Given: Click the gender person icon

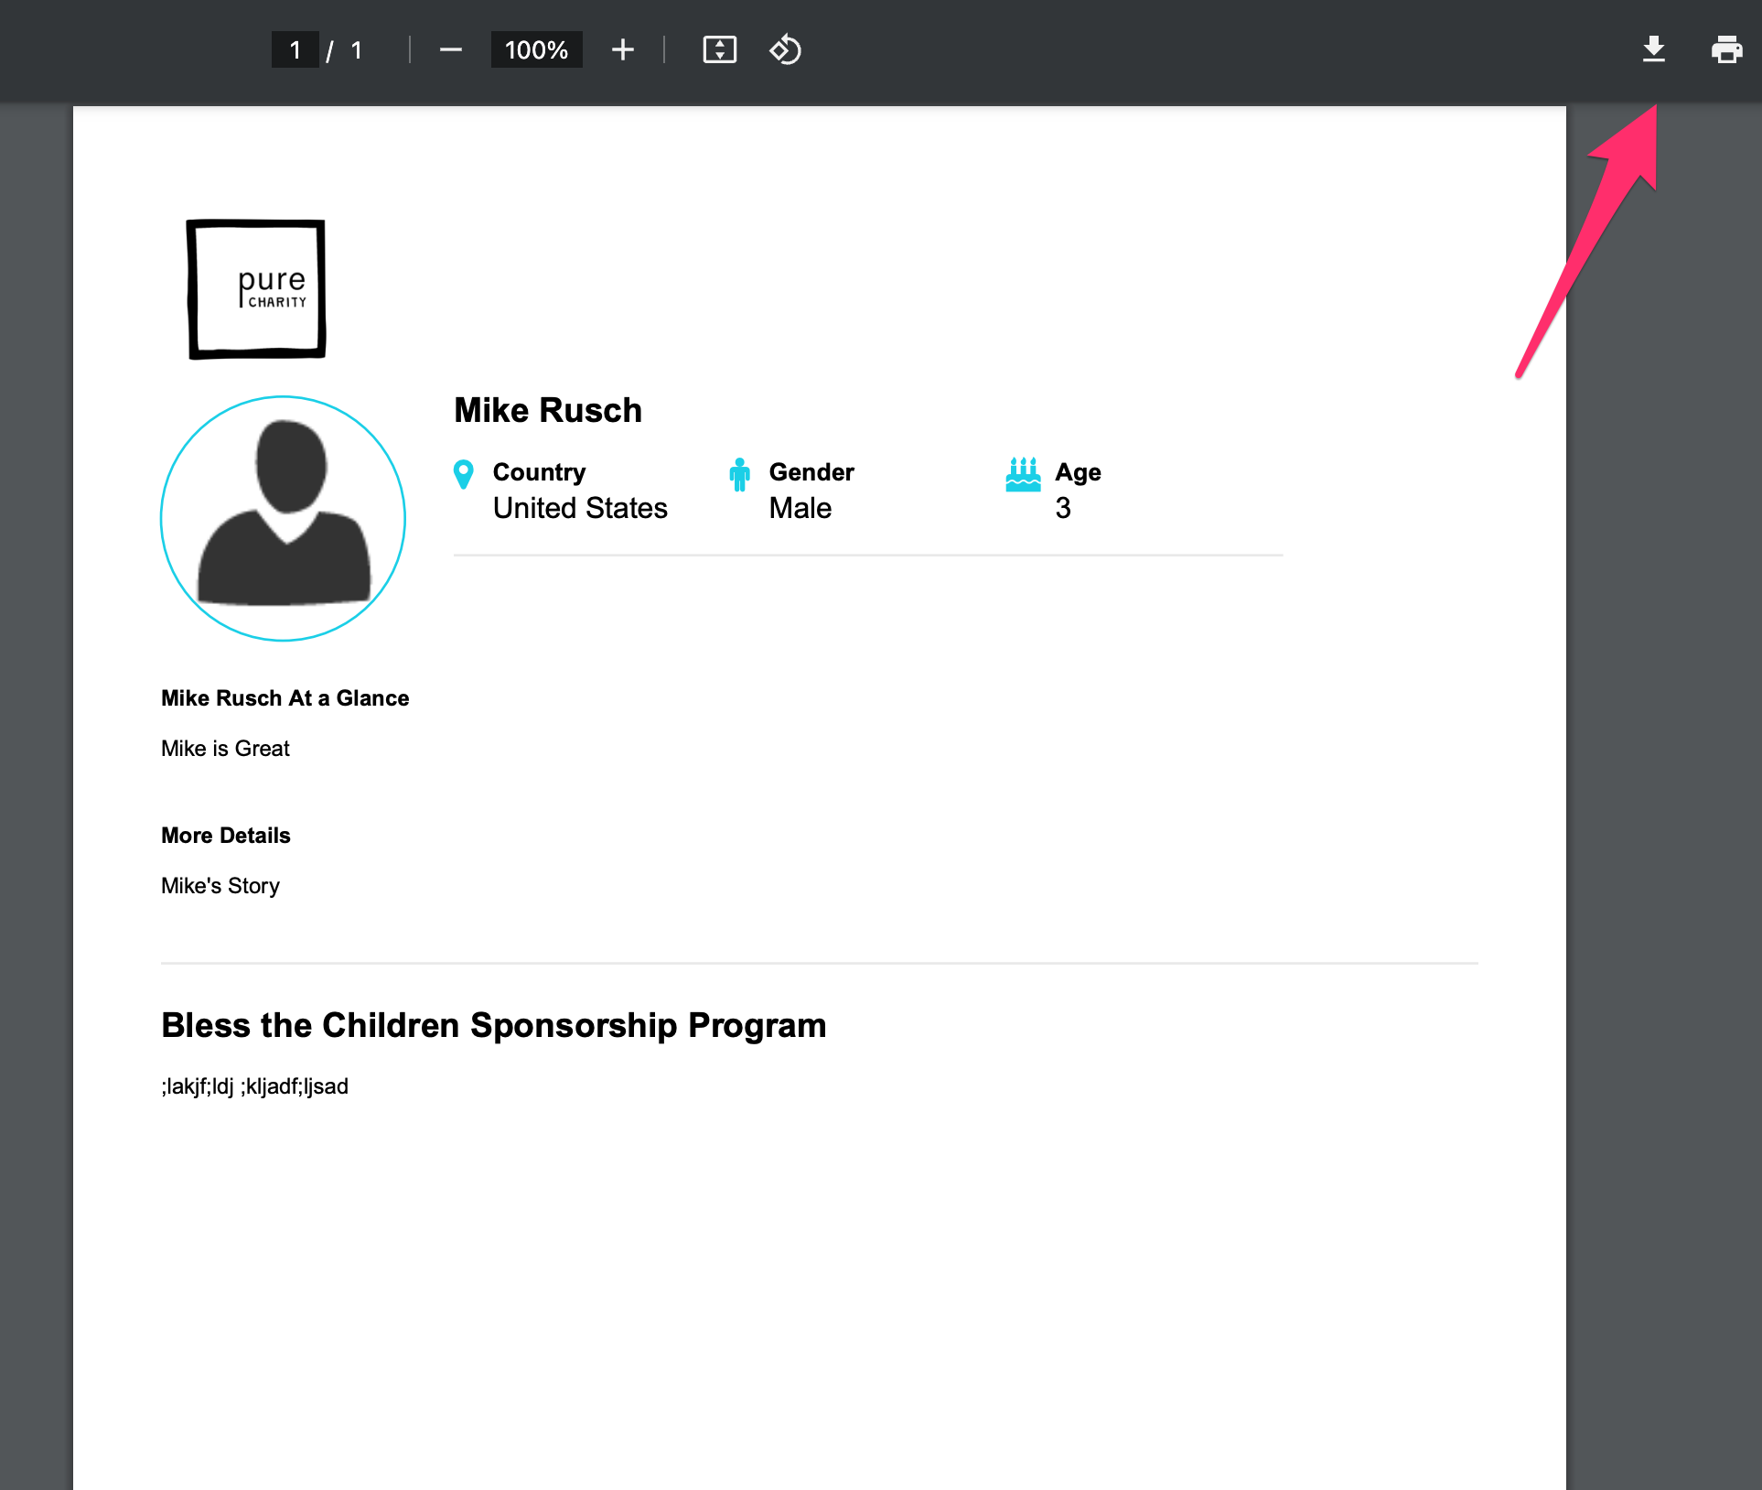Looking at the screenshot, I should point(739,475).
